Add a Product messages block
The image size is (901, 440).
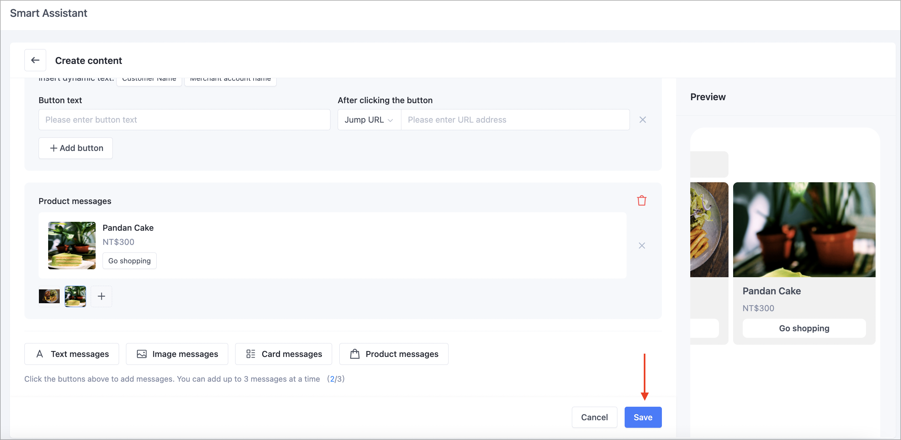[394, 354]
